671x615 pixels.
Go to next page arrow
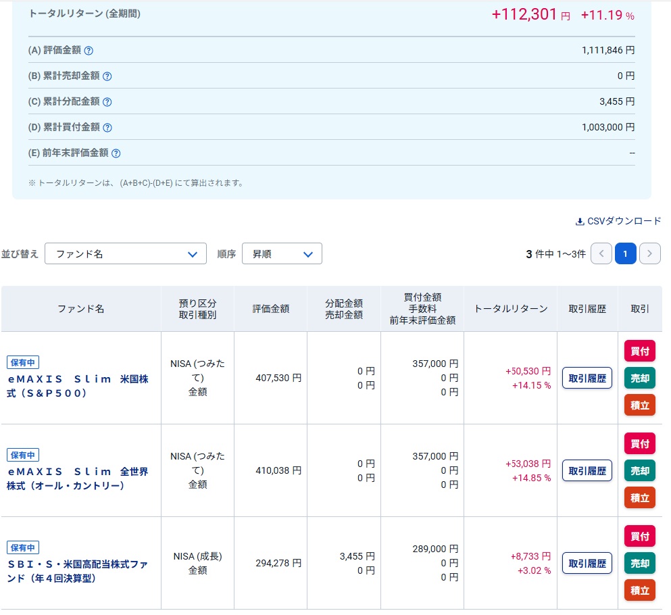tap(649, 253)
